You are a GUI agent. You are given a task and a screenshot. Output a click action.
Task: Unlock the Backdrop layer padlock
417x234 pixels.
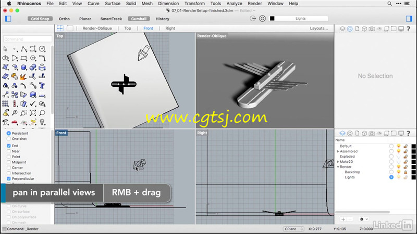pyautogui.click(x=406, y=172)
